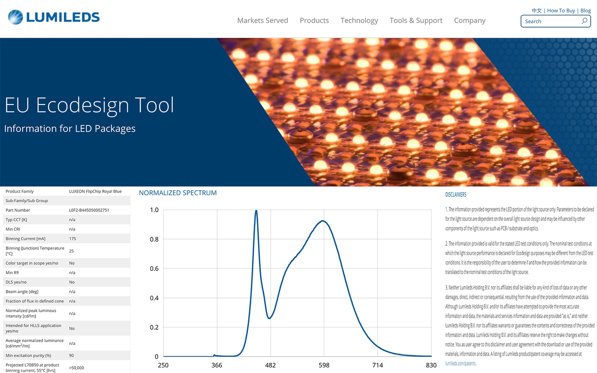Screen dimensions: 597x373
Task: Open the Markets Served menu
Action: 263,21
